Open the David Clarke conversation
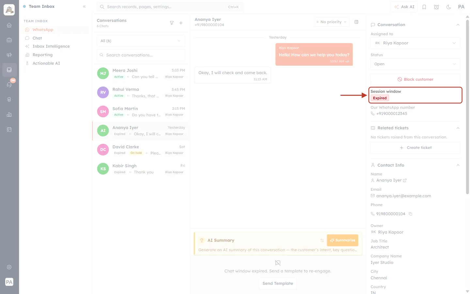The width and height of the screenshot is (470, 294). click(141, 150)
